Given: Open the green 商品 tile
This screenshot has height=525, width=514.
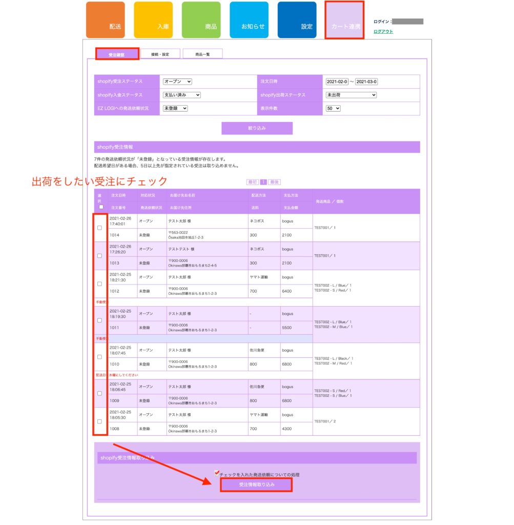Looking at the screenshot, I should tap(201, 20).
